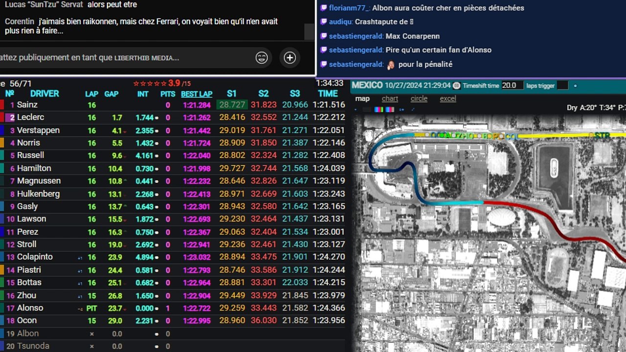Click the Timeshift time field showing 20.0
The width and height of the screenshot is (626, 352).
[x=513, y=86]
